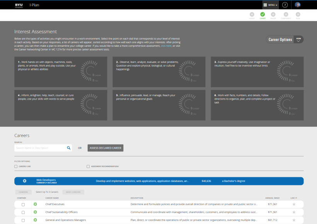Image resolution: width=317 pixels, height=224 pixels.
Task: Click the user profile avatar
Action: [297, 5]
